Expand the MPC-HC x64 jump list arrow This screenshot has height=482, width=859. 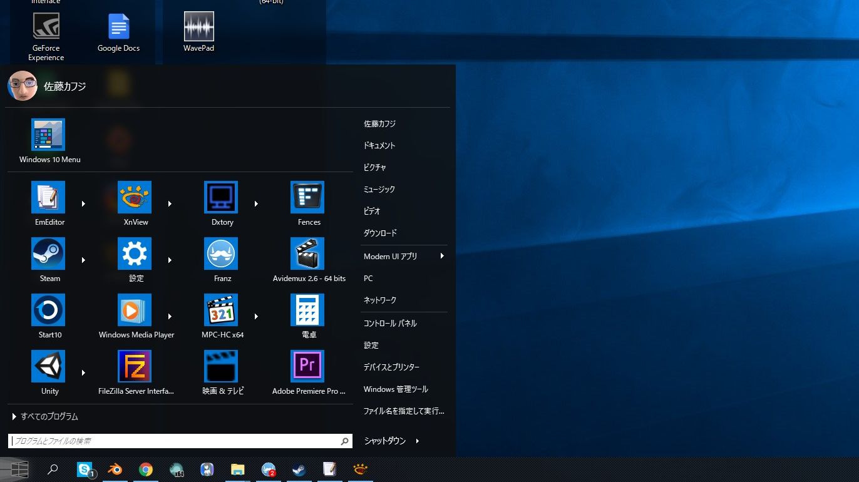click(x=256, y=317)
